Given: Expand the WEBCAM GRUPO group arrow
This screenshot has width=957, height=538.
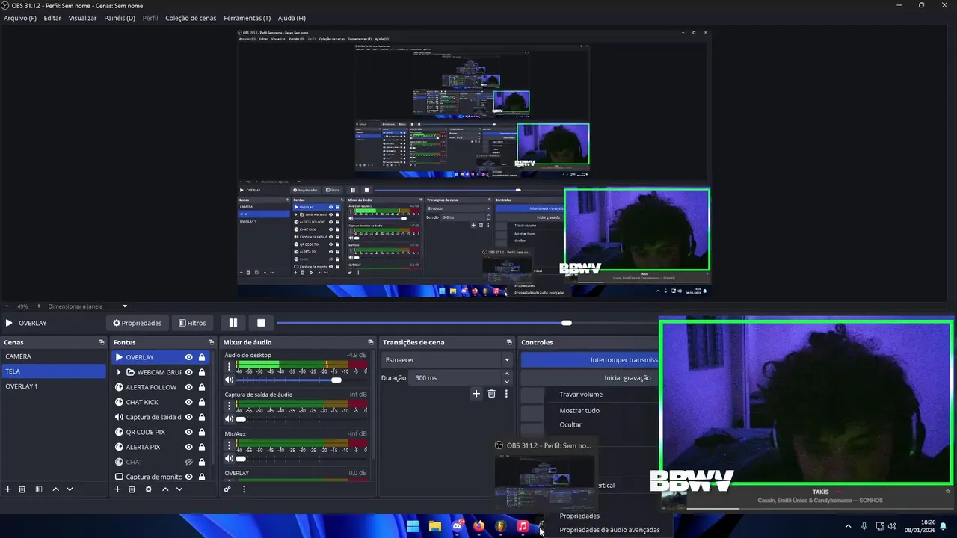Looking at the screenshot, I should 119,372.
